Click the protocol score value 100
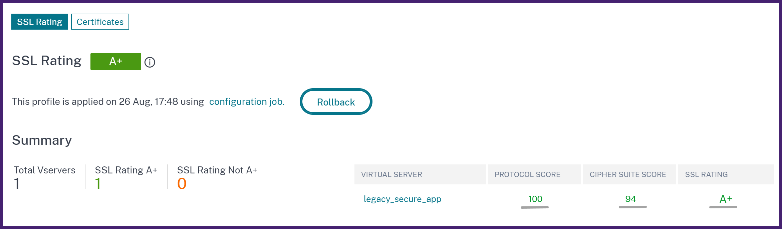The image size is (782, 229). [535, 199]
